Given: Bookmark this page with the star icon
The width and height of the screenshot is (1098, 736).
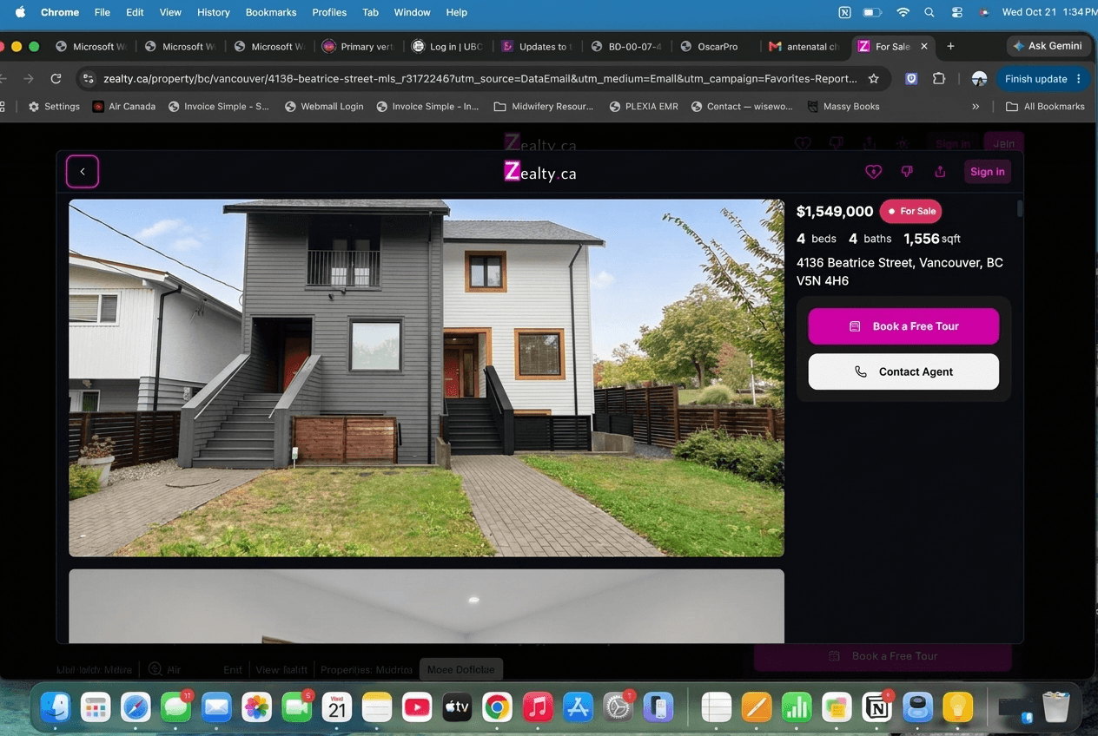Looking at the screenshot, I should (x=874, y=79).
